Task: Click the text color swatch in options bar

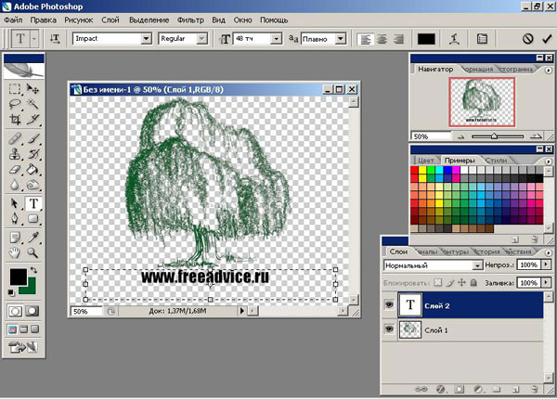Action: point(426,39)
